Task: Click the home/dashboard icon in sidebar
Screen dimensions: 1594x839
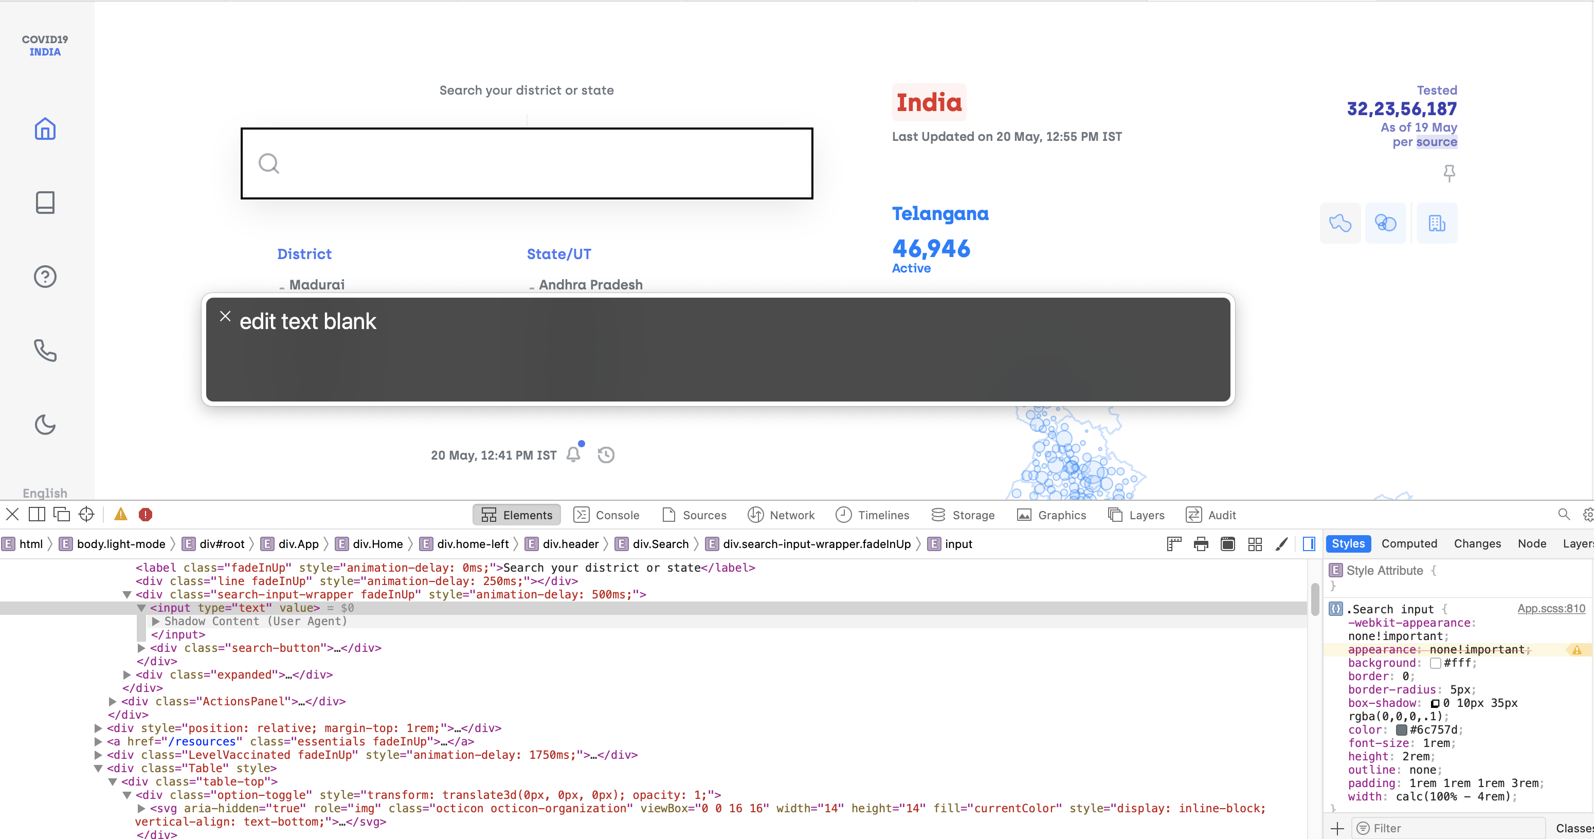Action: (x=45, y=130)
